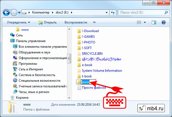Select disc2 (E:) in the address bar

[x=62, y=12]
